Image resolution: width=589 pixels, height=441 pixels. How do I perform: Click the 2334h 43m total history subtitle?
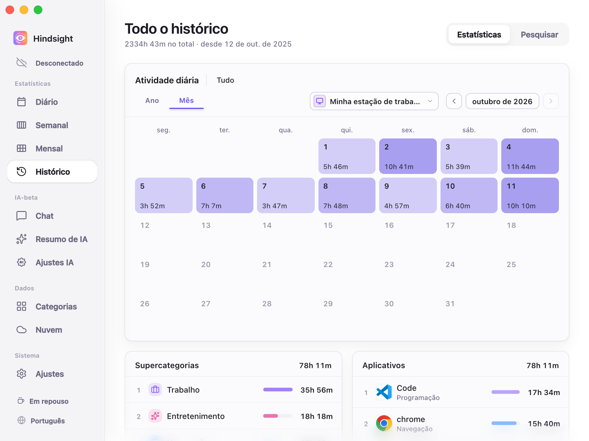point(208,44)
